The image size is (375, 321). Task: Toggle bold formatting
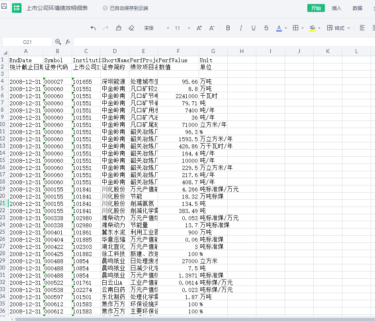tap(228, 28)
